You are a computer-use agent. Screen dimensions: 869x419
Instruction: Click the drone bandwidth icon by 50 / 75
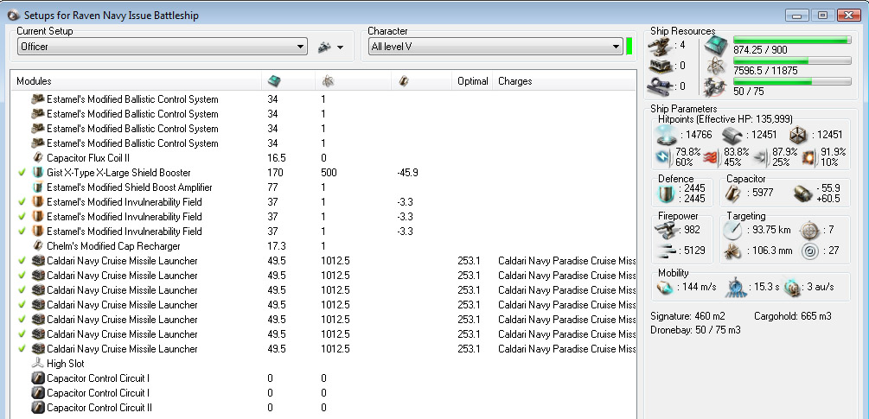click(715, 87)
